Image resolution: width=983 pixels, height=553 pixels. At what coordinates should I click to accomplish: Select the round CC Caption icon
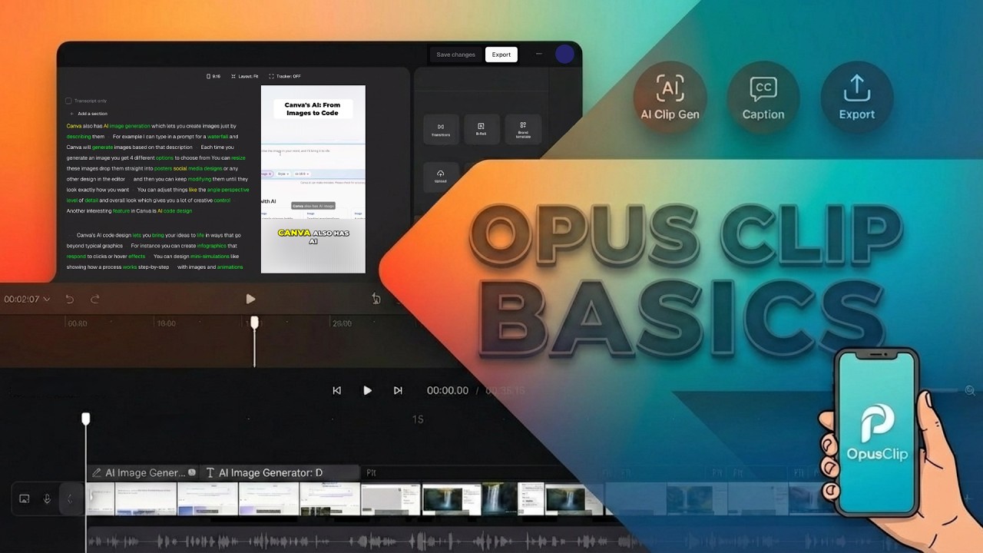763,98
